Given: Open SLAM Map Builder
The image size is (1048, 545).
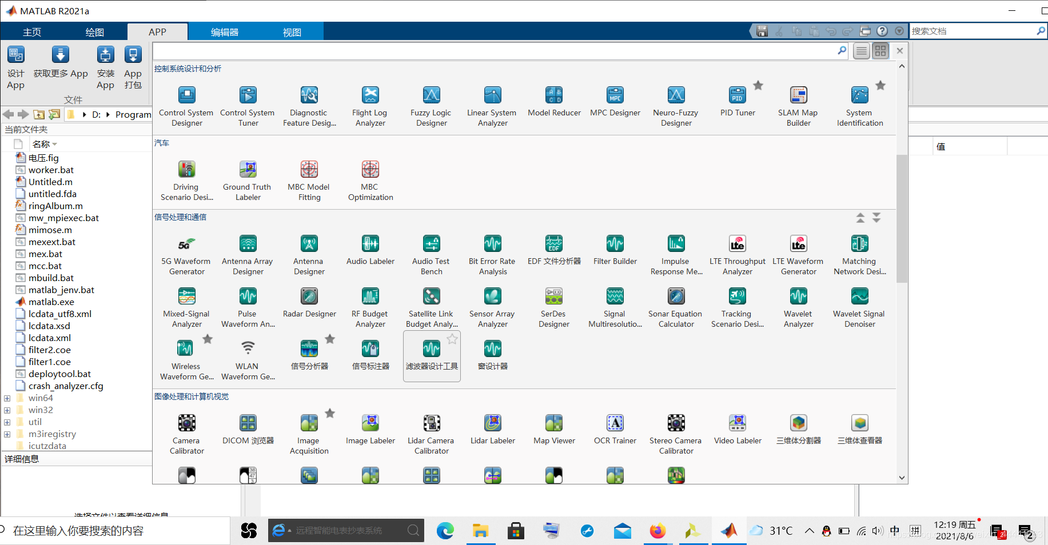Looking at the screenshot, I should 798,106.
